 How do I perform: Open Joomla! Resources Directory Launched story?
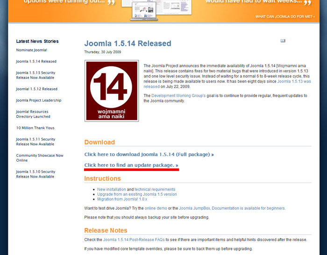pyautogui.click(x=33, y=114)
